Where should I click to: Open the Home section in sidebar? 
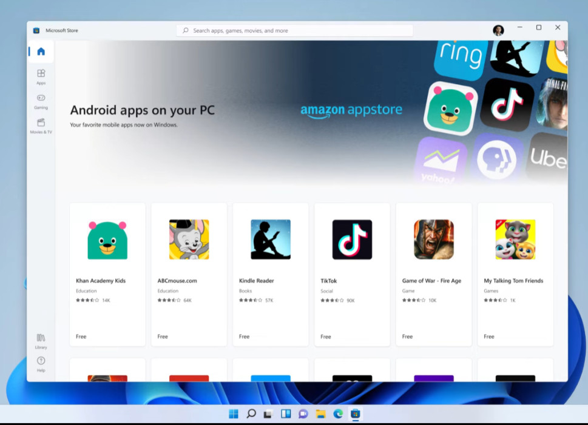click(x=41, y=52)
